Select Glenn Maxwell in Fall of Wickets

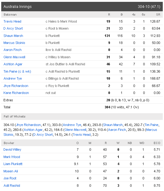click(75, 130)
